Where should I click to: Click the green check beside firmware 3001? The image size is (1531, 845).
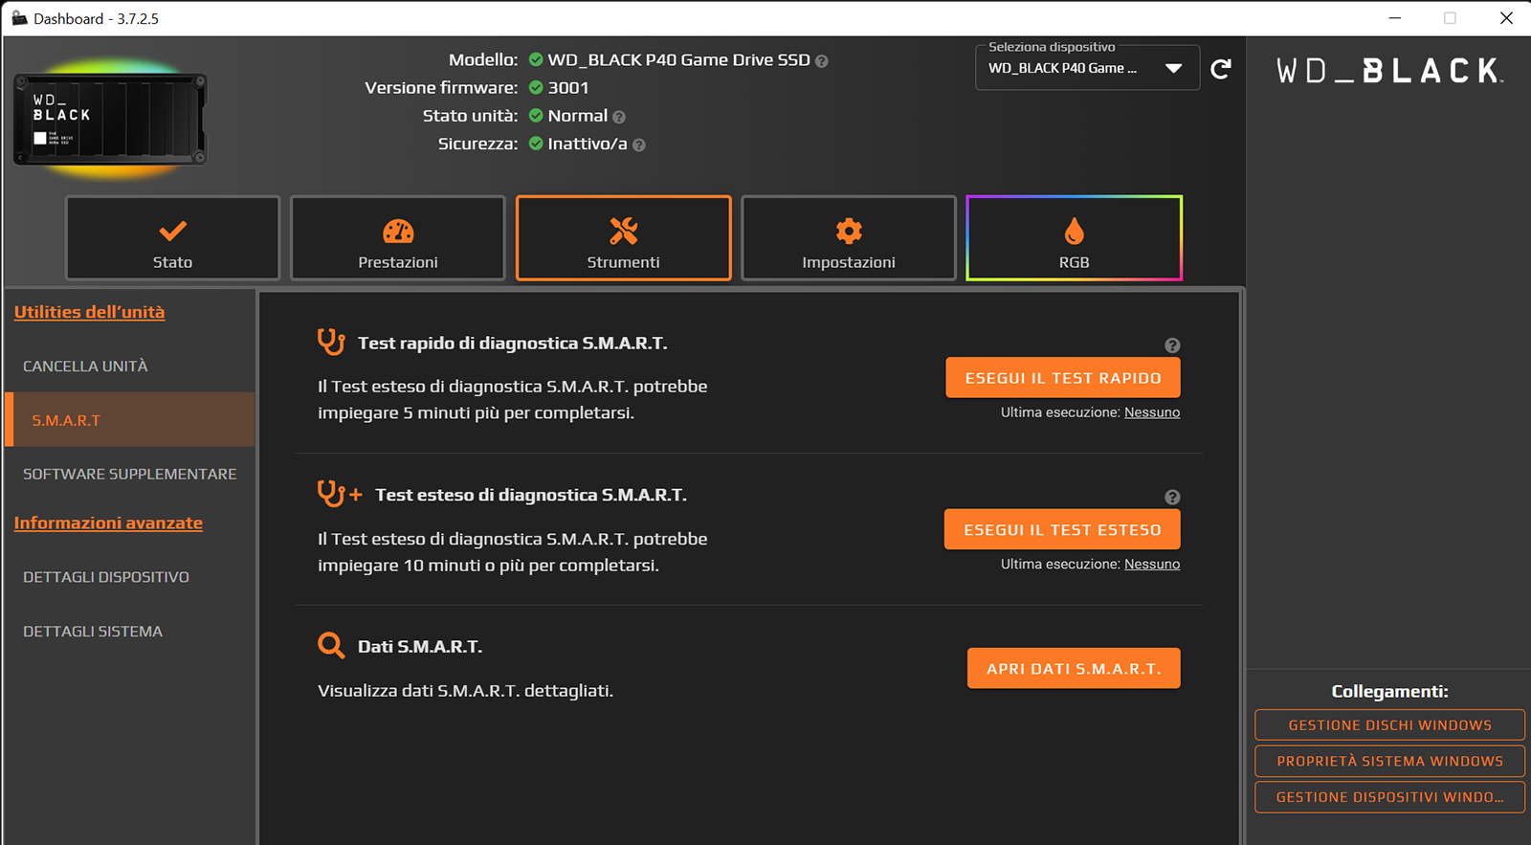pos(536,87)
